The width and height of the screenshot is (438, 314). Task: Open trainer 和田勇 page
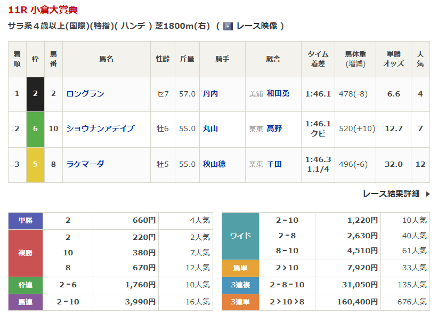pyautogui.click(x=278, y=94)
